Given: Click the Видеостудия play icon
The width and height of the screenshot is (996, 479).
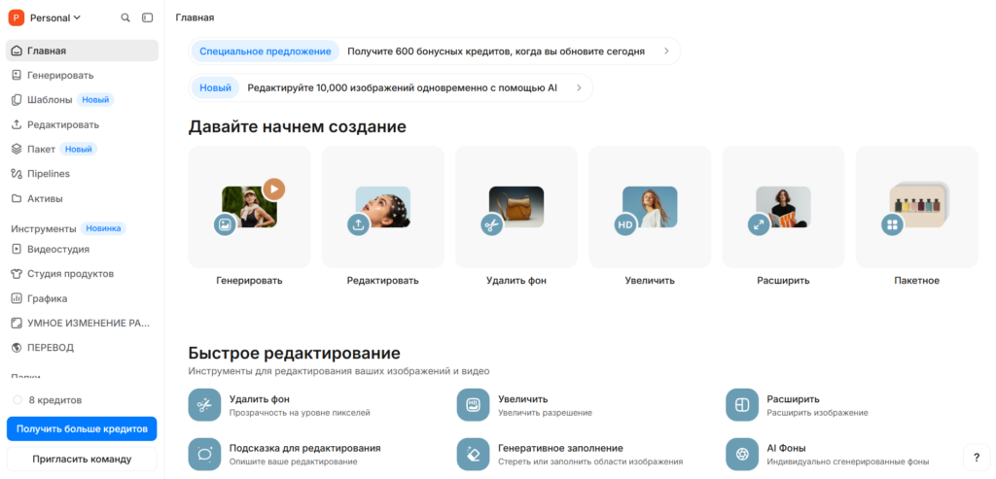Looking at the screenshot, I should pyautogui.click(x=18, y=249).
